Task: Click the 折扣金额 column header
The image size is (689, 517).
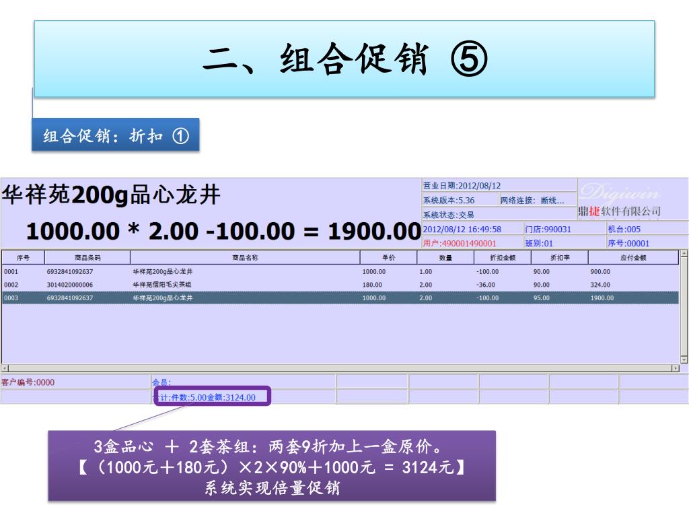Action: (x=503, y=258)
